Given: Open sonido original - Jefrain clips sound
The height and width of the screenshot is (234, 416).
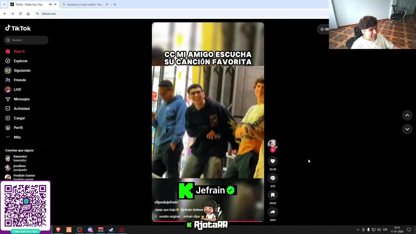Looking at the screenshot, I should click(179, 216).
